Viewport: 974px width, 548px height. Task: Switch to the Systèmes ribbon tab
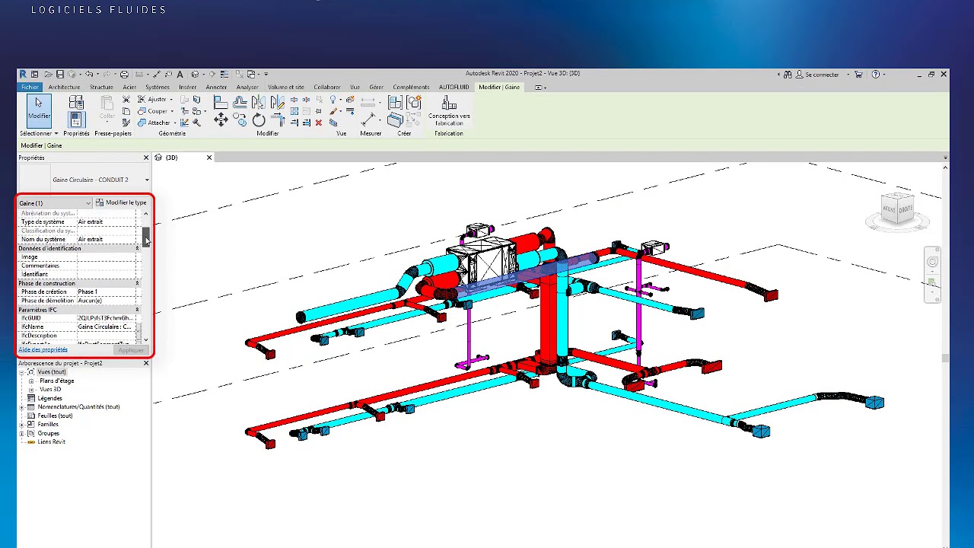coord(158,88)
